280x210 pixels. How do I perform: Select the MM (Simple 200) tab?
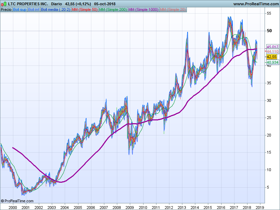113,10
